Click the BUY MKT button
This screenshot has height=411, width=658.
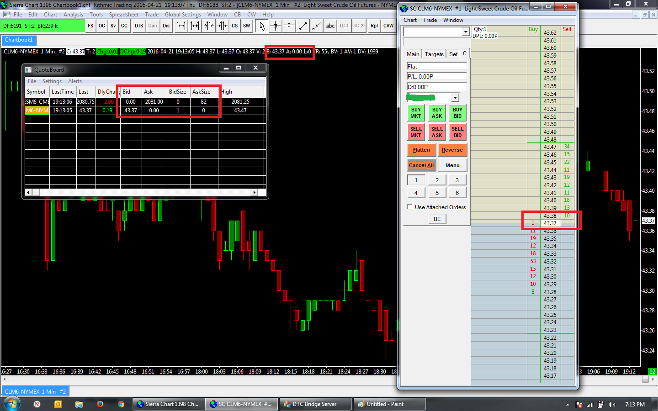pos(416,113)
